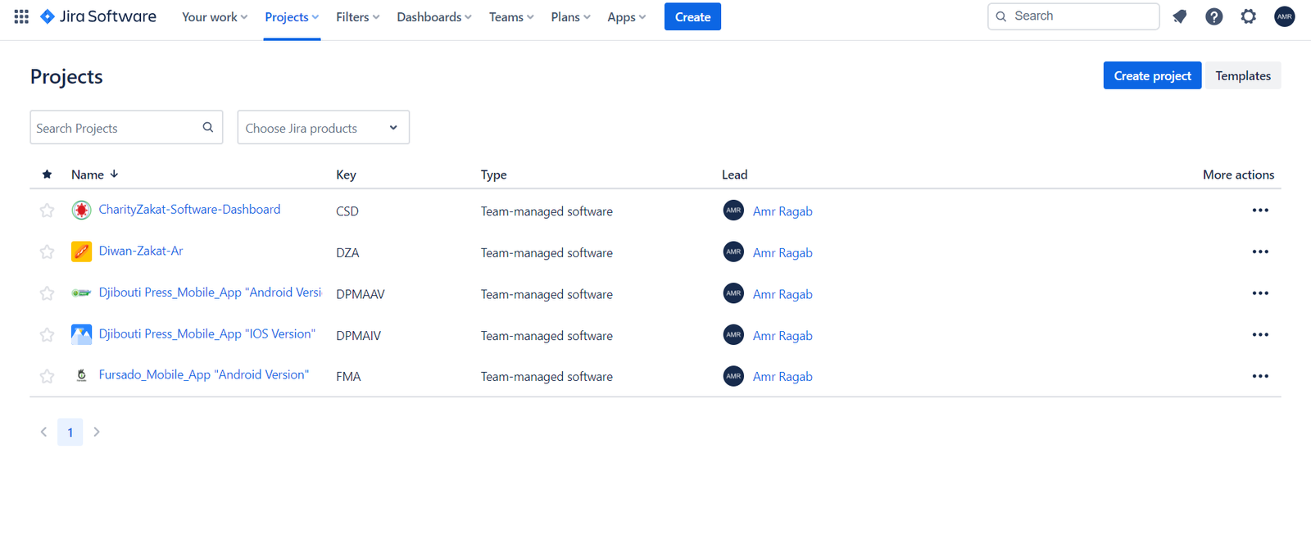Open the Teams menu
The width and height of the screenshot is (1311, 544).
(x=510, y=17)
